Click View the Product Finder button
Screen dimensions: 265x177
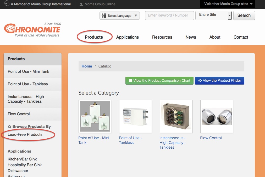219,81
